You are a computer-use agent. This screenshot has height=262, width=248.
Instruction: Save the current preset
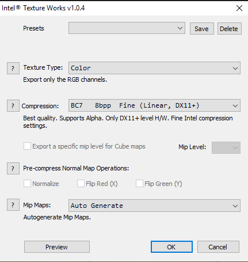(202, 29)
